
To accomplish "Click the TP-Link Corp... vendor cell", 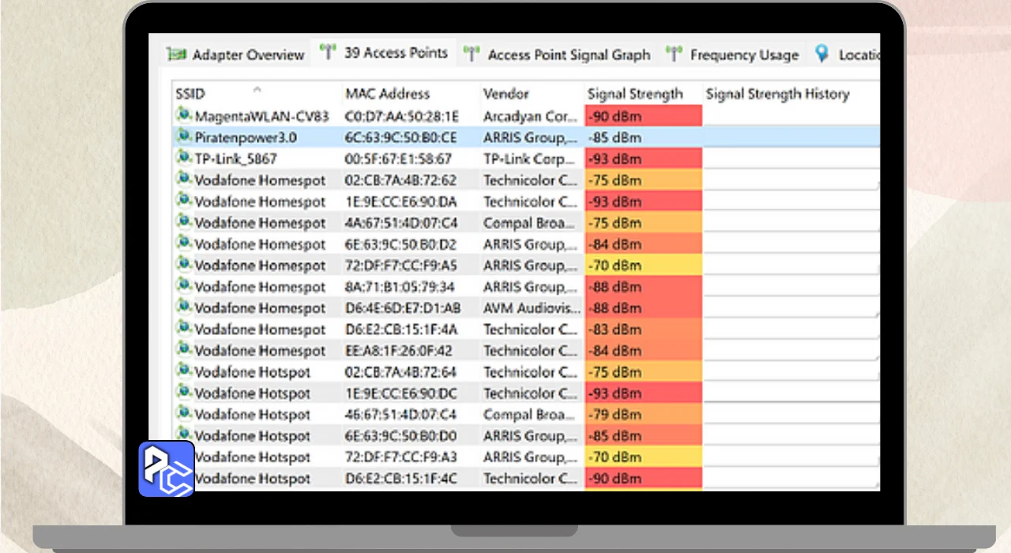I will pyautogui.click(x=531, y=159).
